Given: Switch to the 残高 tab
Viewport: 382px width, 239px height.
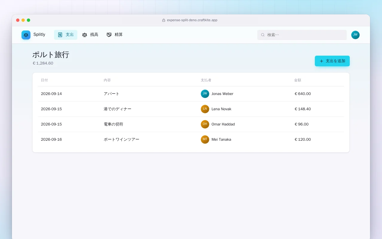Looking at the screenshot, I should 90,35.
